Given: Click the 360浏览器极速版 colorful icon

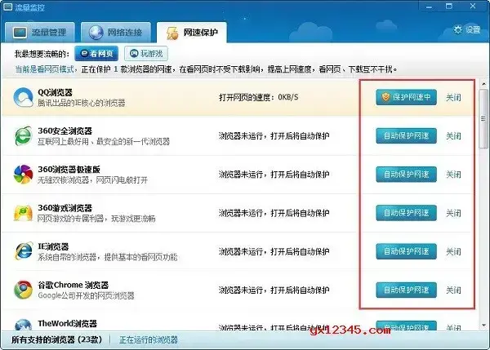Looking at the screenshot, I should [x=23, y=175].
